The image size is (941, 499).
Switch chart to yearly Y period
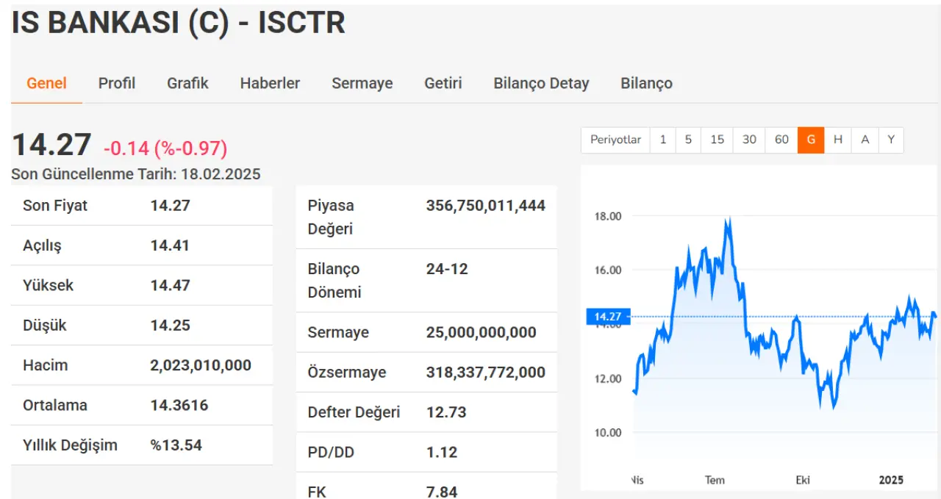click(x=891, y=140)
